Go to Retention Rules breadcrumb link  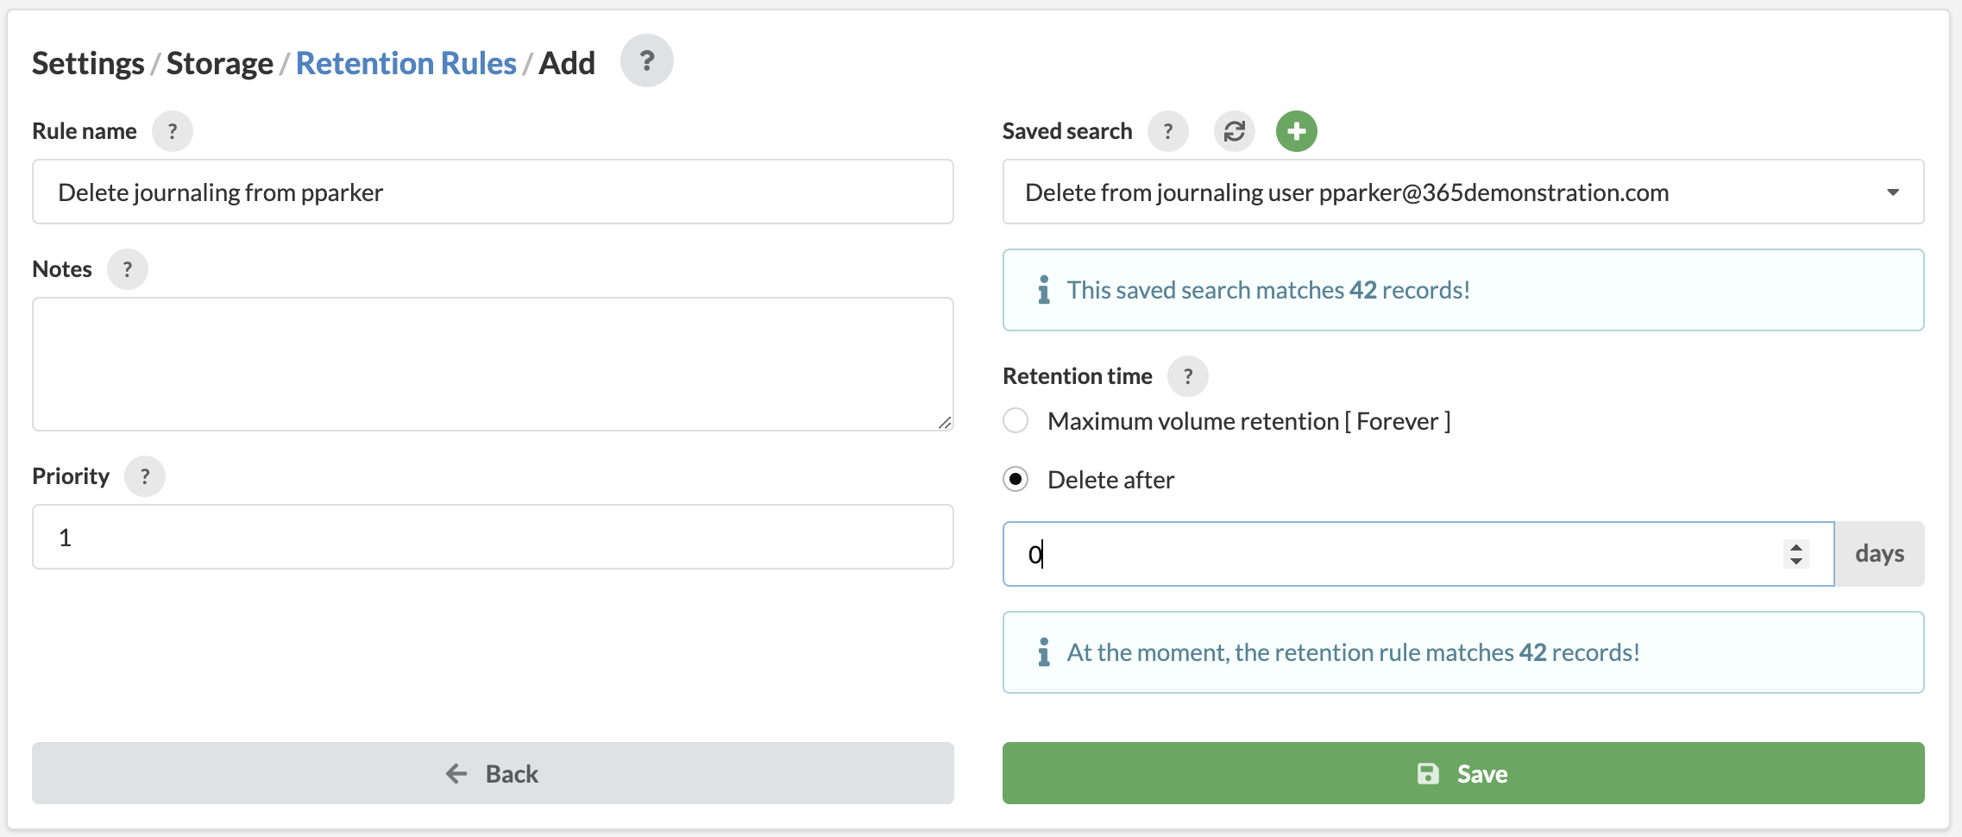click(x=406, y=63)
